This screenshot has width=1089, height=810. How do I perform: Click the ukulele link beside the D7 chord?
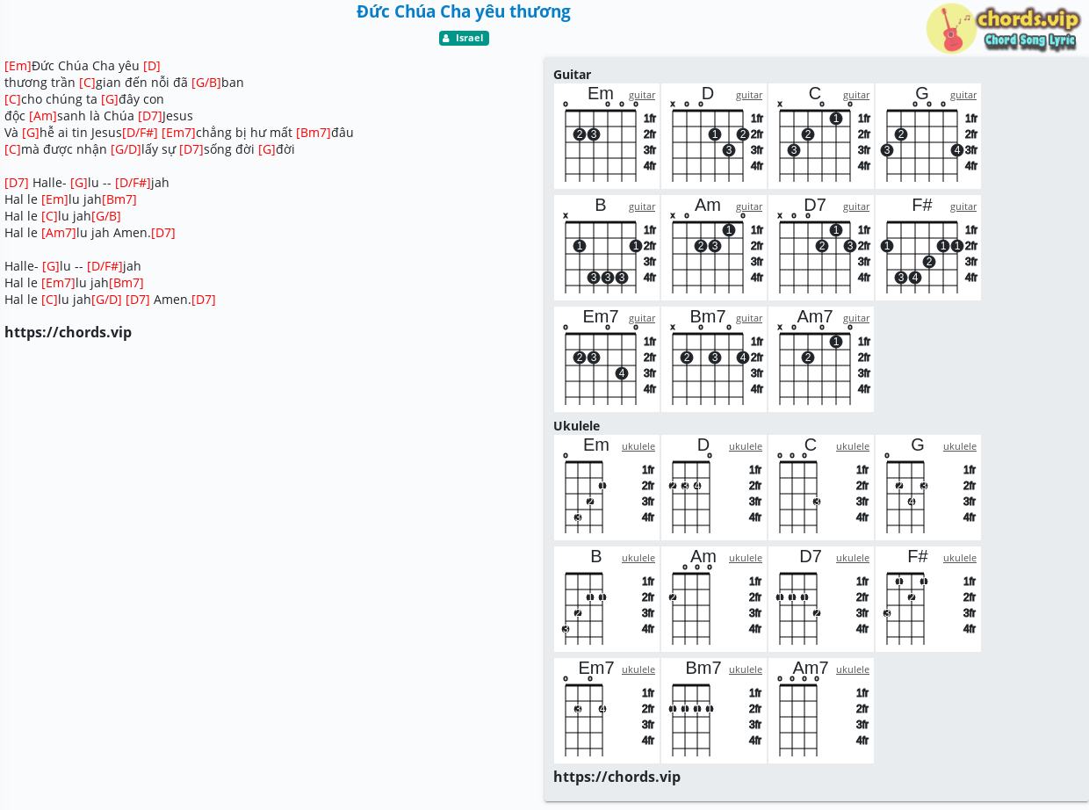853,558
